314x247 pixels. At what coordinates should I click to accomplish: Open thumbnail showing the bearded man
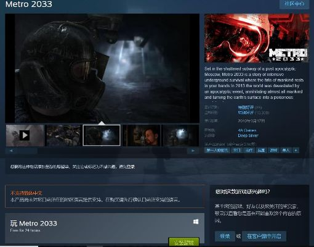(141, 135)
